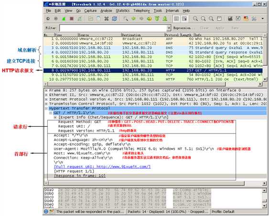
Task: Open the Analyze menu
Action: click(106, 11)
